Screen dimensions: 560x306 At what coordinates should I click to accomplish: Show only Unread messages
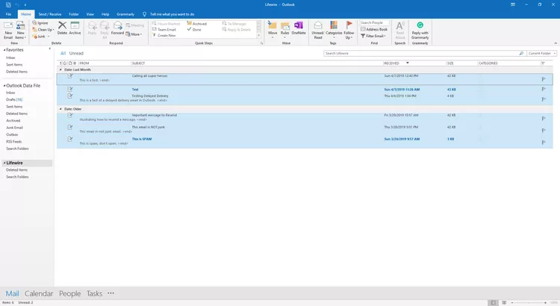click(76, 53)
